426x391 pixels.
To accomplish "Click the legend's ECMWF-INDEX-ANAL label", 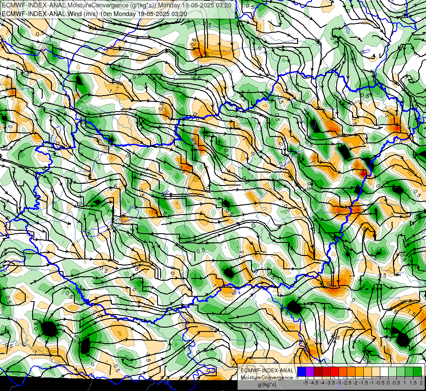I will point(267,371).
